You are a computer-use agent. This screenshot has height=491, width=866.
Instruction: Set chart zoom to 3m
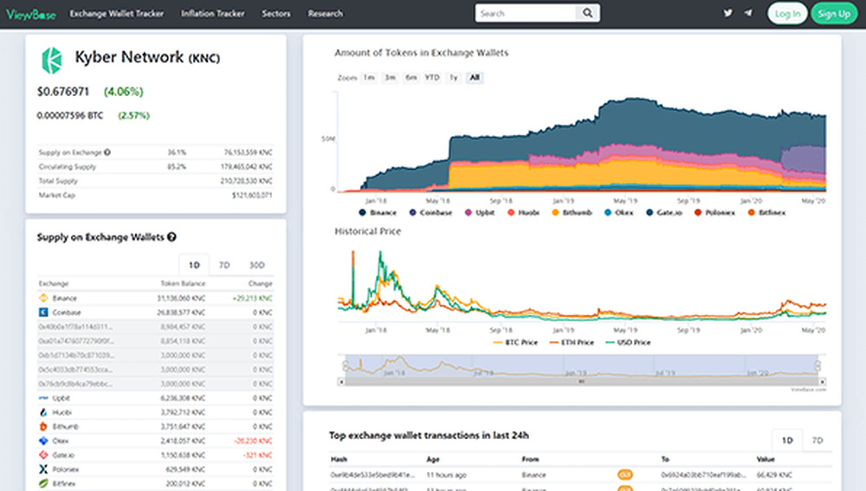click(x=390, y=77)
